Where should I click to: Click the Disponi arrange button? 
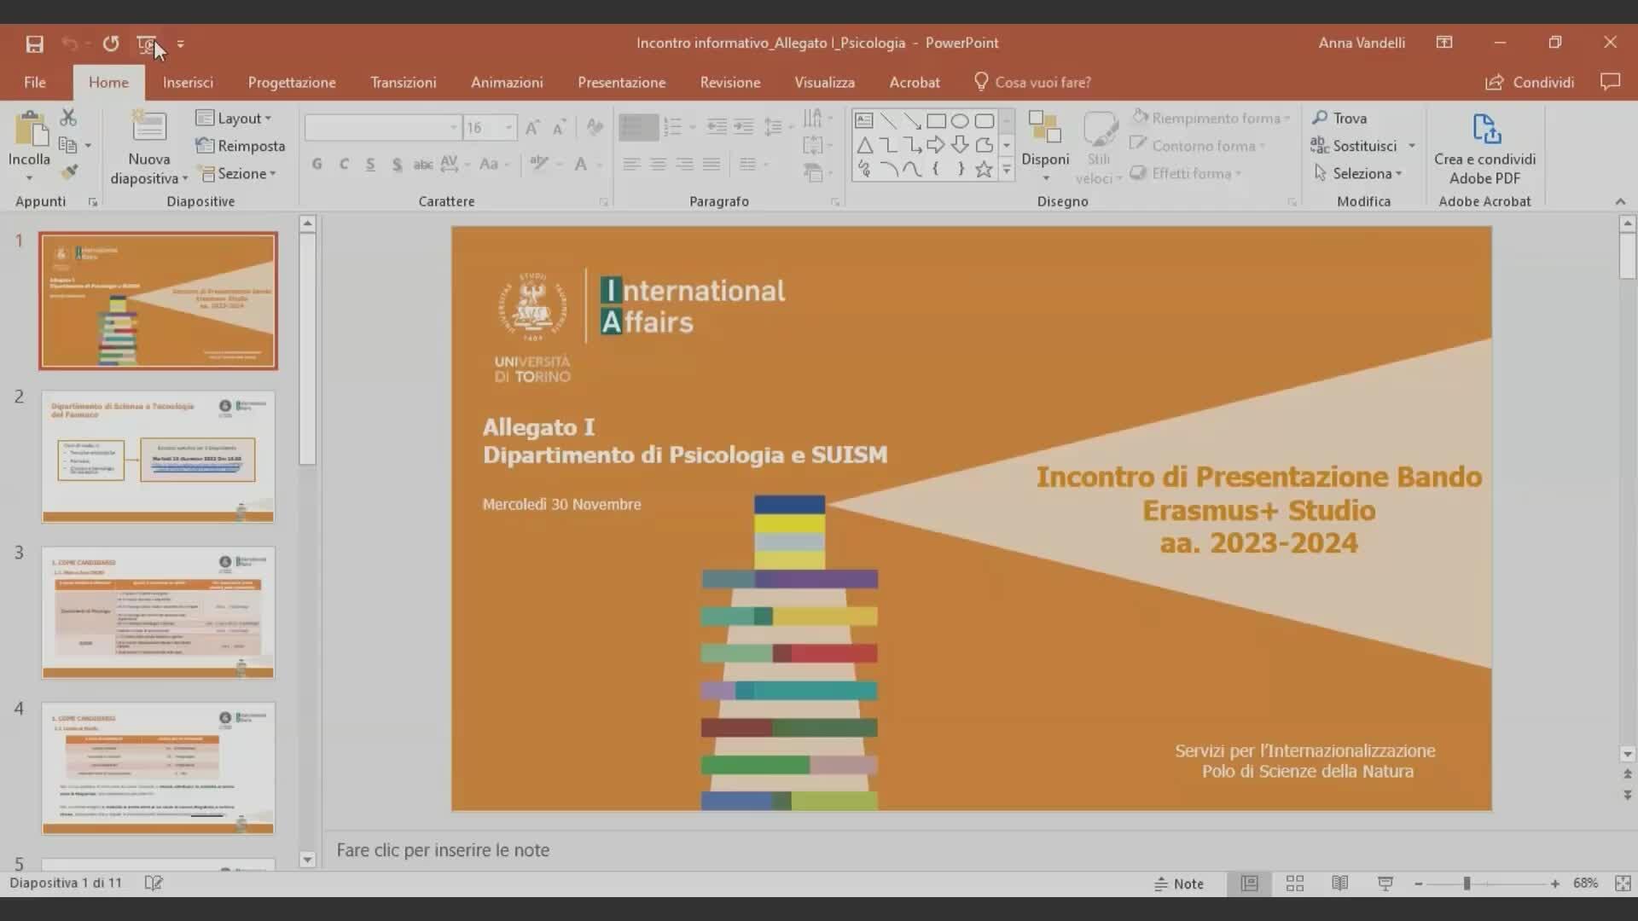click(x=1045, y=146)
